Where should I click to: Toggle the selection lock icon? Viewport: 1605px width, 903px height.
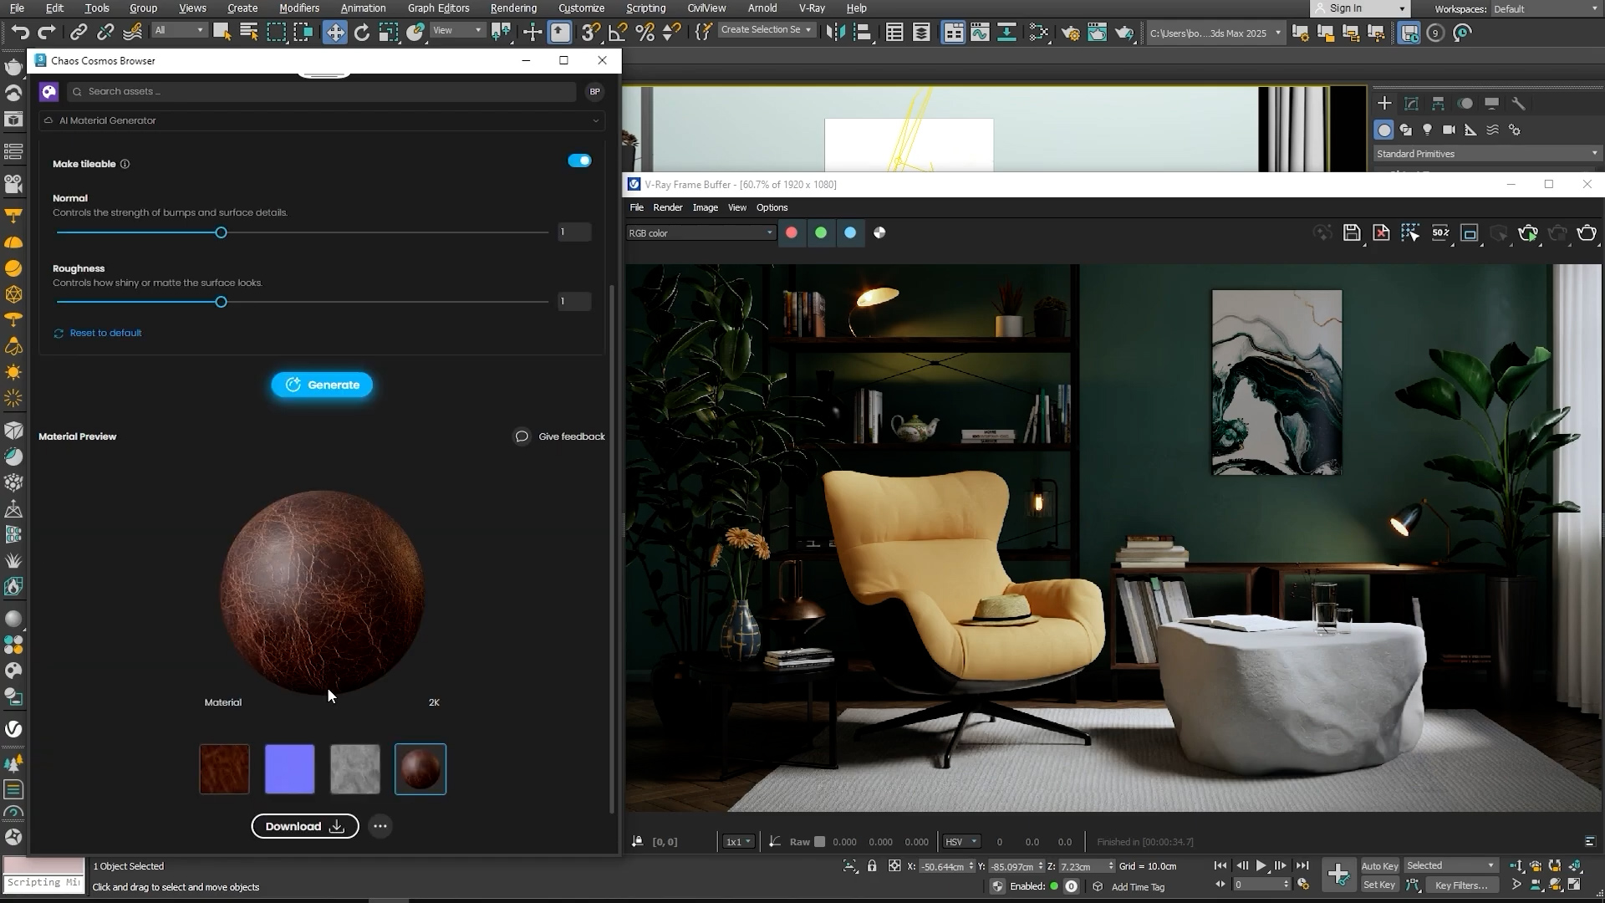pyautogui.click(x=872, y=866)
